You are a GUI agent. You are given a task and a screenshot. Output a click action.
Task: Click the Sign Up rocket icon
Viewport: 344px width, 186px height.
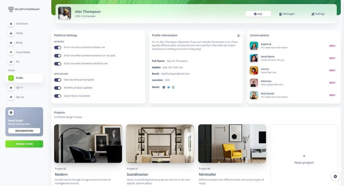pos(11,97)
